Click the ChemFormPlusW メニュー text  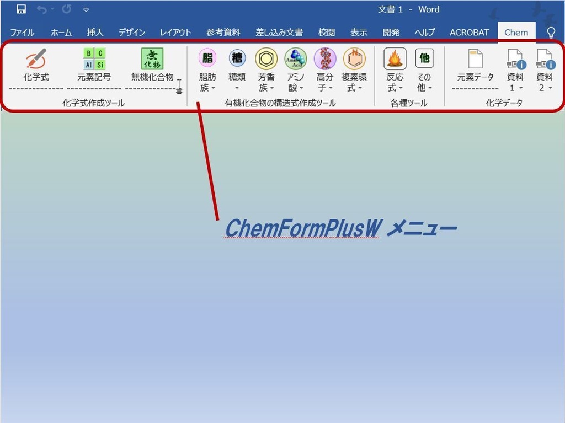tap(340, 228)
